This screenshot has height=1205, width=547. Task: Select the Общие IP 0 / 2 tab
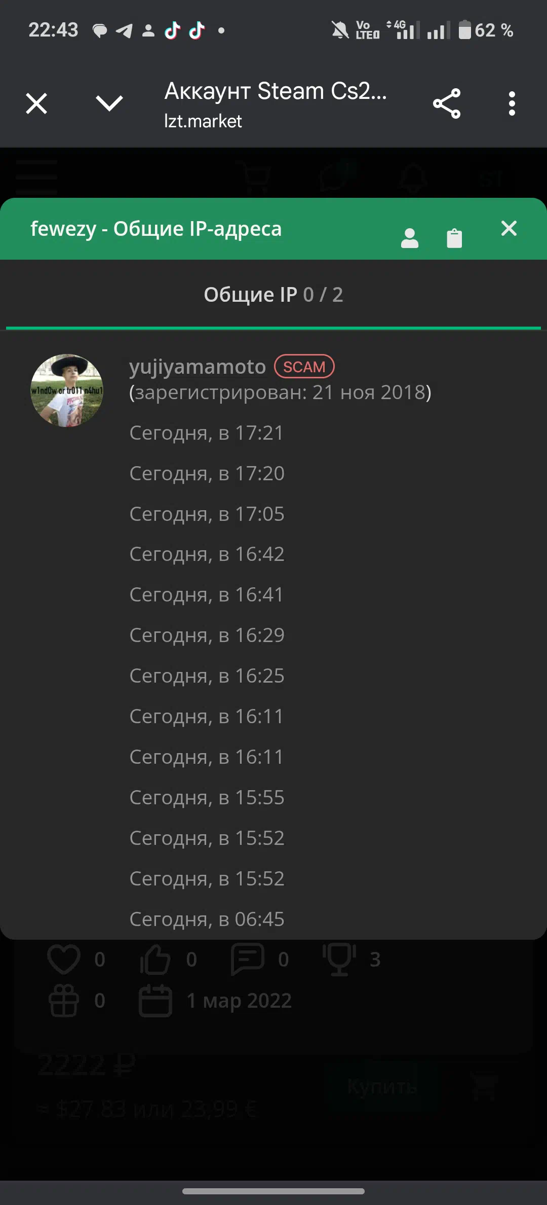click(x=273, y=295)
